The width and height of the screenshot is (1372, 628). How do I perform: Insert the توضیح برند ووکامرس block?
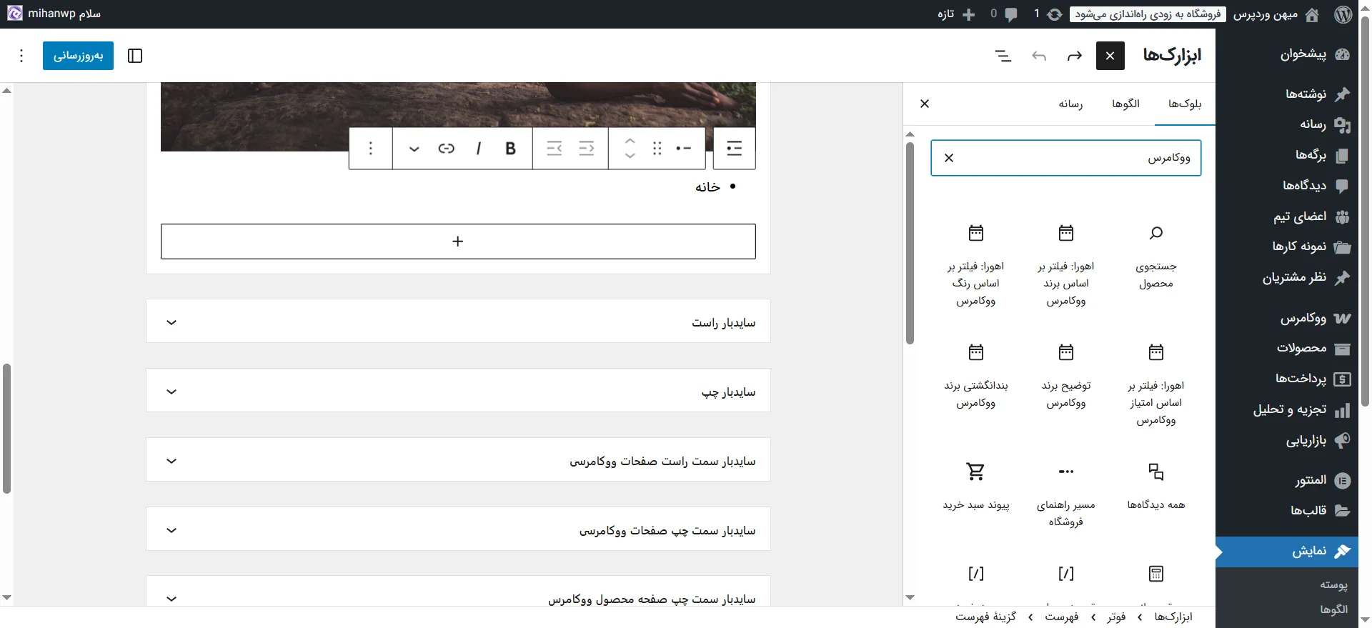tap(1065, 376)
